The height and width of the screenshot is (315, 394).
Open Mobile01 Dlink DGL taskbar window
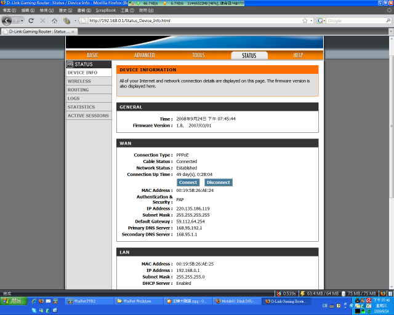(x=237, y=301)
